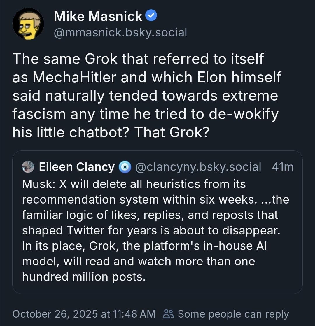Click Eileen Clancy's small avatar
The width and height of the screenshot is (315, 326).
28,167
